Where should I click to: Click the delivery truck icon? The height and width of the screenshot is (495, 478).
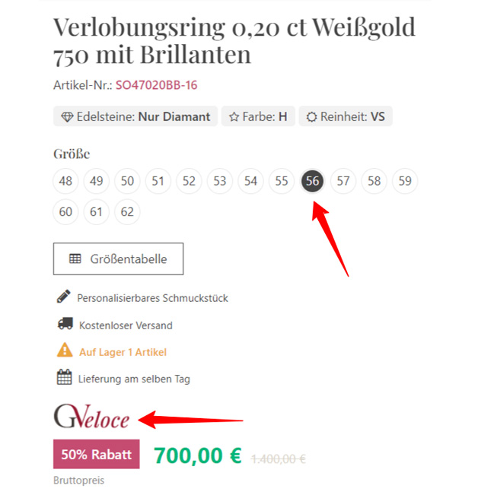pyautogui.click(x=65, y=324)
